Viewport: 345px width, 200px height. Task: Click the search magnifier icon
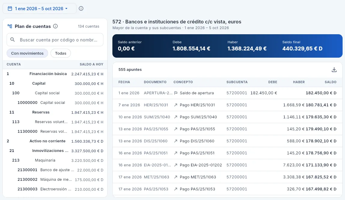[x=13, y=40]
